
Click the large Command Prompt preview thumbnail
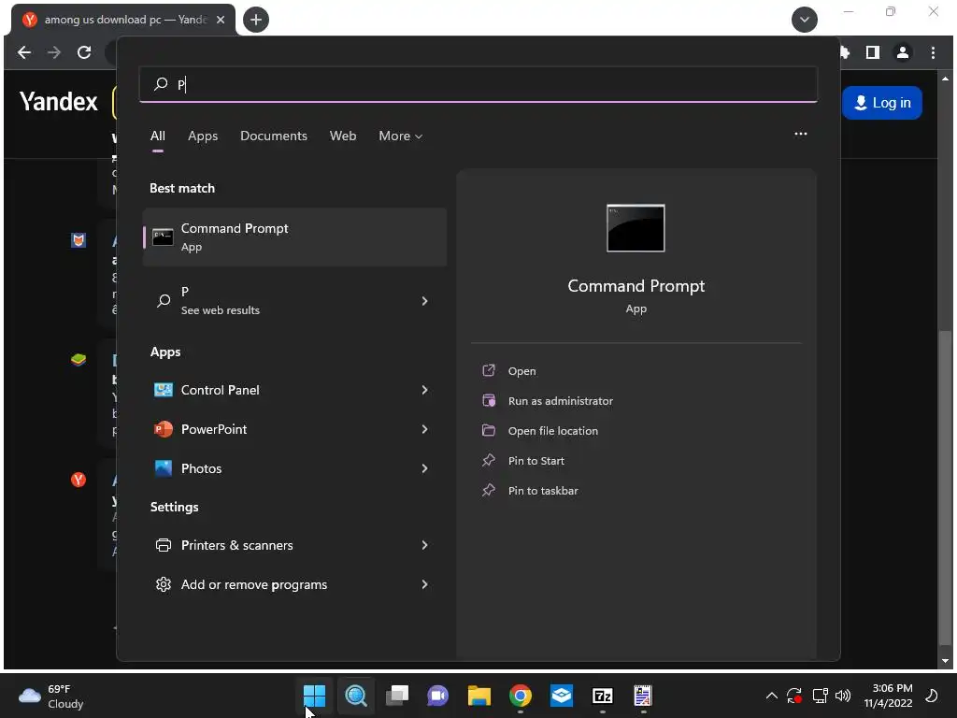(636, 228)
